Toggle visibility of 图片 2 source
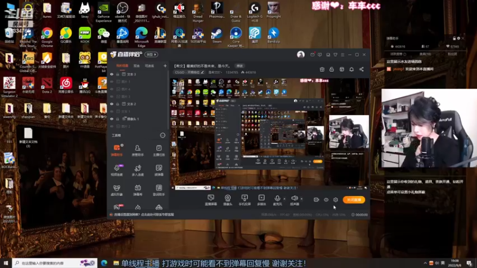Screen dimensions: 477x268 pos(111,126)
